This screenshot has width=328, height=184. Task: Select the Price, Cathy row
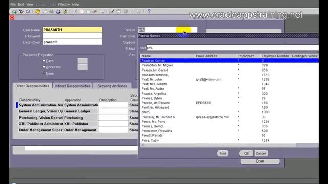coord(230,140)
